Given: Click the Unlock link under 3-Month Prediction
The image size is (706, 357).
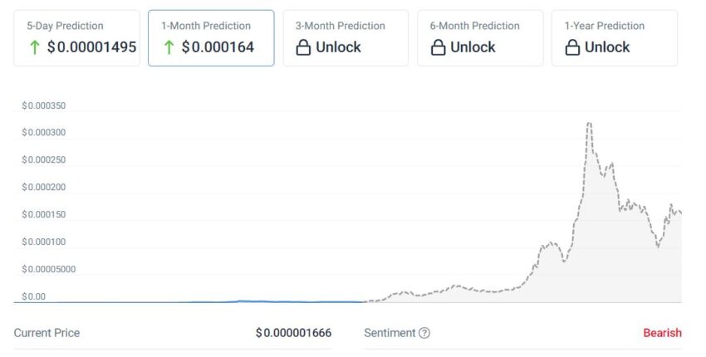Looking at the screenshot, I should point(338,47).
